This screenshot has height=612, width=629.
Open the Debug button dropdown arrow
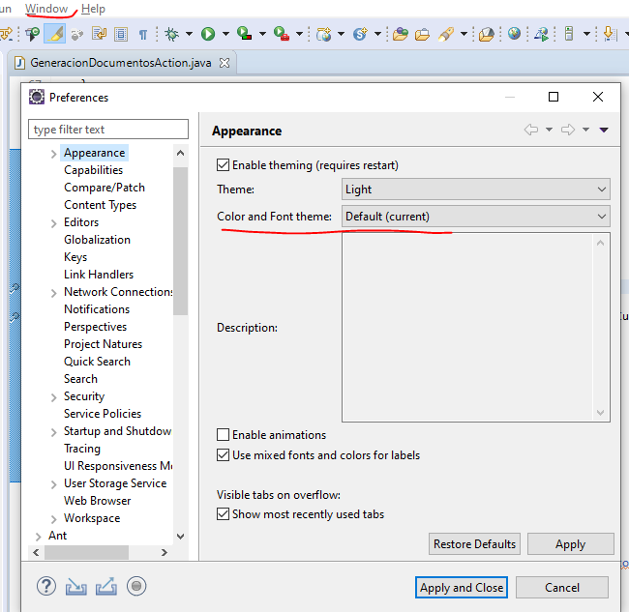pos(189,34)
